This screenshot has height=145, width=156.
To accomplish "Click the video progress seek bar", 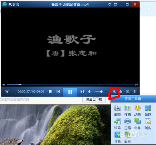I will click(70, 85).
